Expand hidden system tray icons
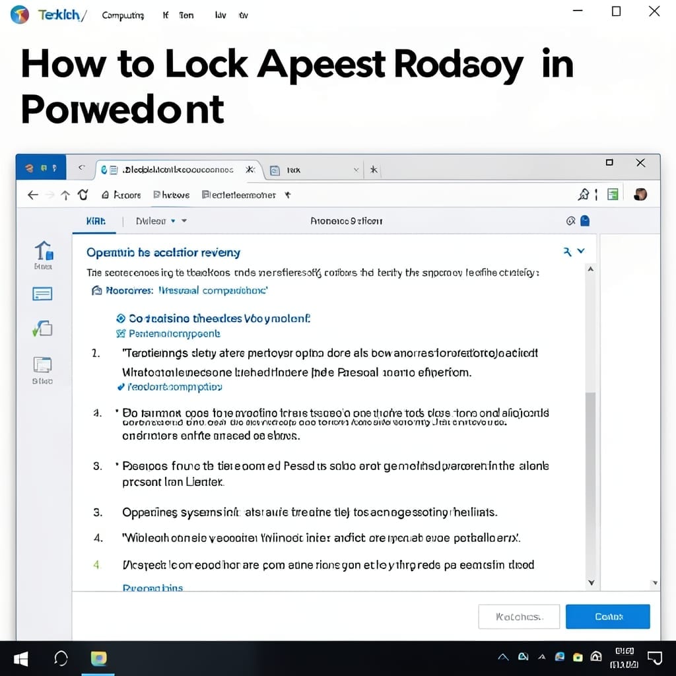This screenshot has width=676, height=676. (x=502, y=657)
